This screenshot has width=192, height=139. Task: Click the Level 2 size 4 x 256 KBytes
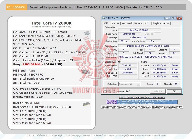[159, 73]
